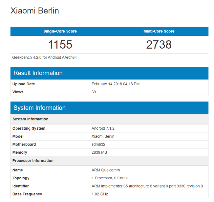The width and height of the screenshot is (214, 202).
Task: Click the views count 39
Action: [94, 92]
